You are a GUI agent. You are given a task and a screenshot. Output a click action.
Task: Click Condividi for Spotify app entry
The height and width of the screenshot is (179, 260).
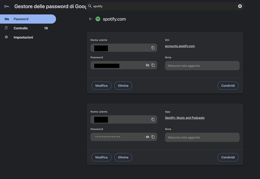coord(228,157)
